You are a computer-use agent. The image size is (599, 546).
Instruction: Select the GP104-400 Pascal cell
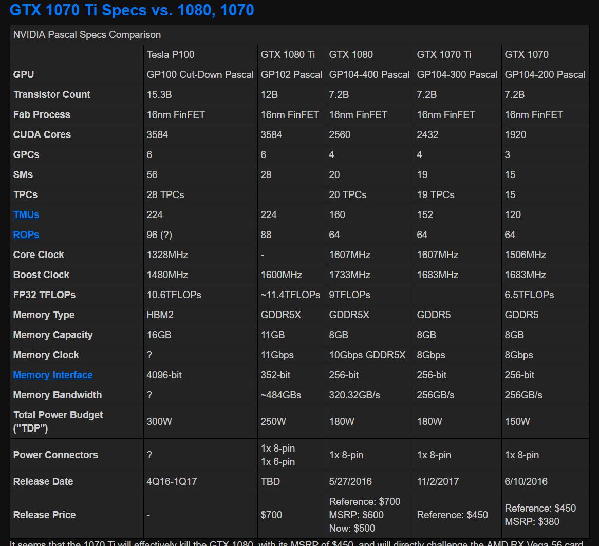[x=369, y=75]
